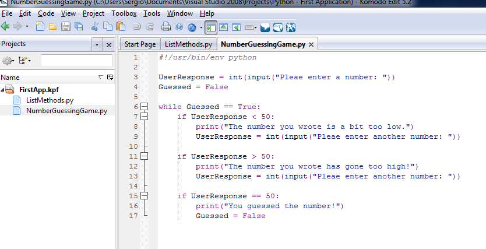
Task: Collapse the fold marker at line 7
Action: click(x=144, y=117)
